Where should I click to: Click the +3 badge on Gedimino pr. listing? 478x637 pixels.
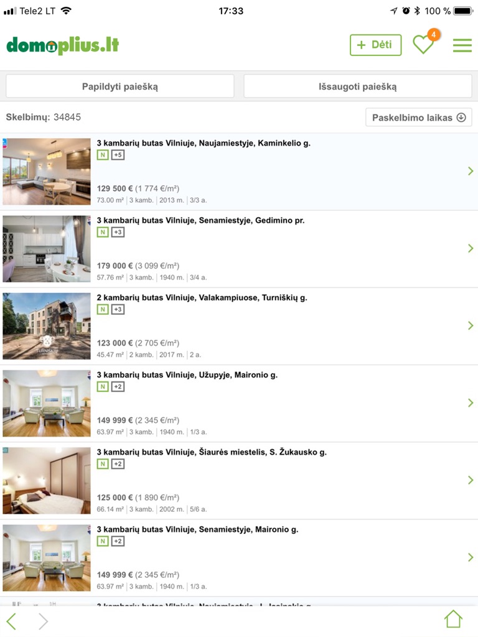pyautogui.click(x=118, y=232)
